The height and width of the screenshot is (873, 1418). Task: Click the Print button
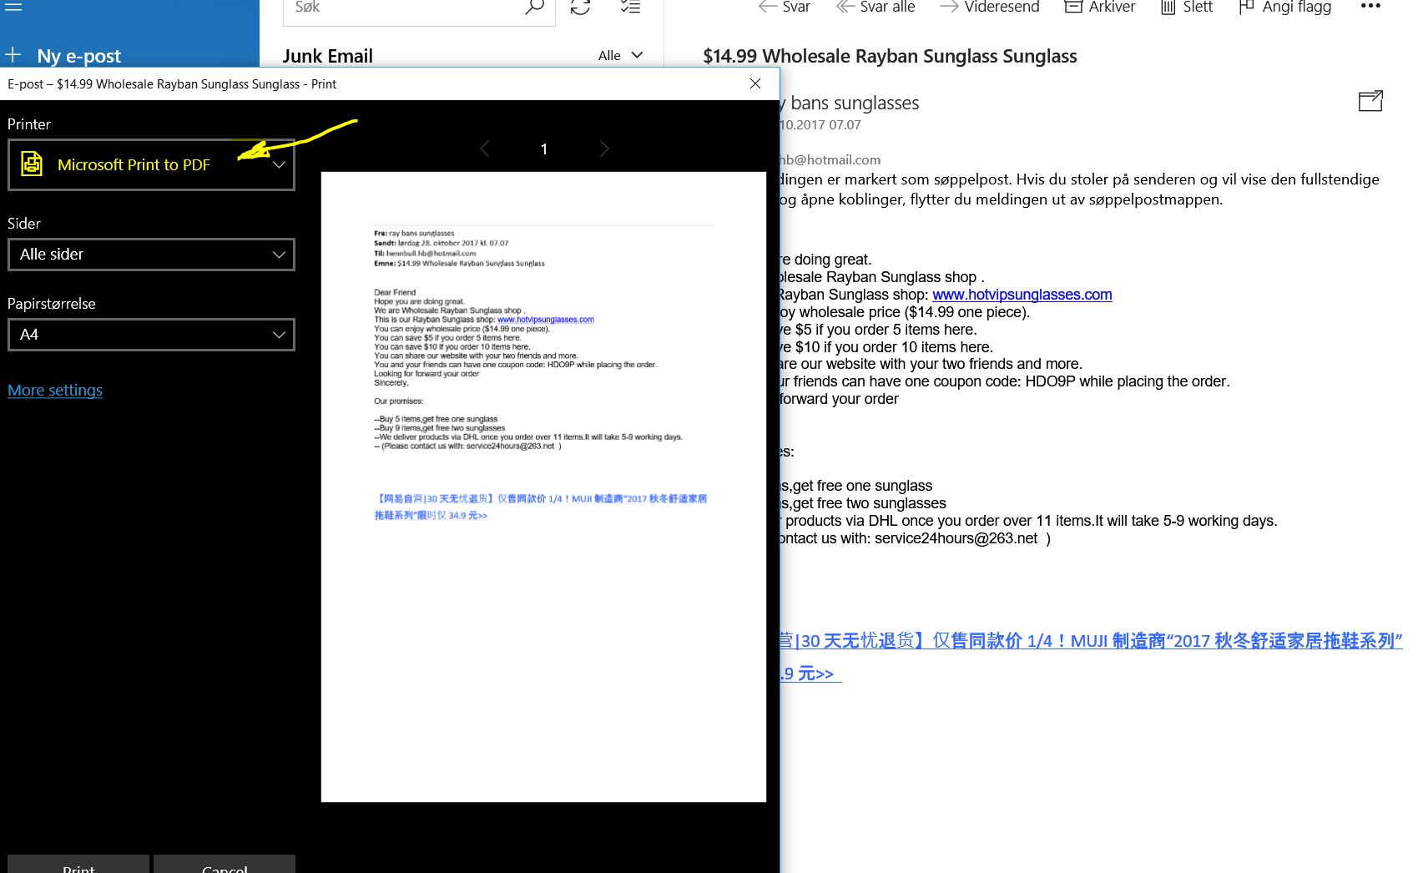[x=78, y=865]
